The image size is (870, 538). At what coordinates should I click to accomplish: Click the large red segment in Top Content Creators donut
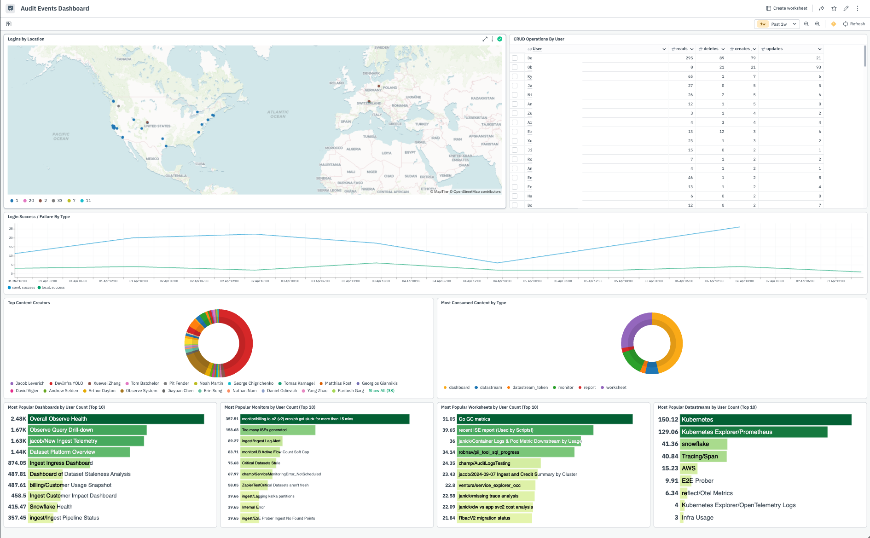(x=246, y=343)
